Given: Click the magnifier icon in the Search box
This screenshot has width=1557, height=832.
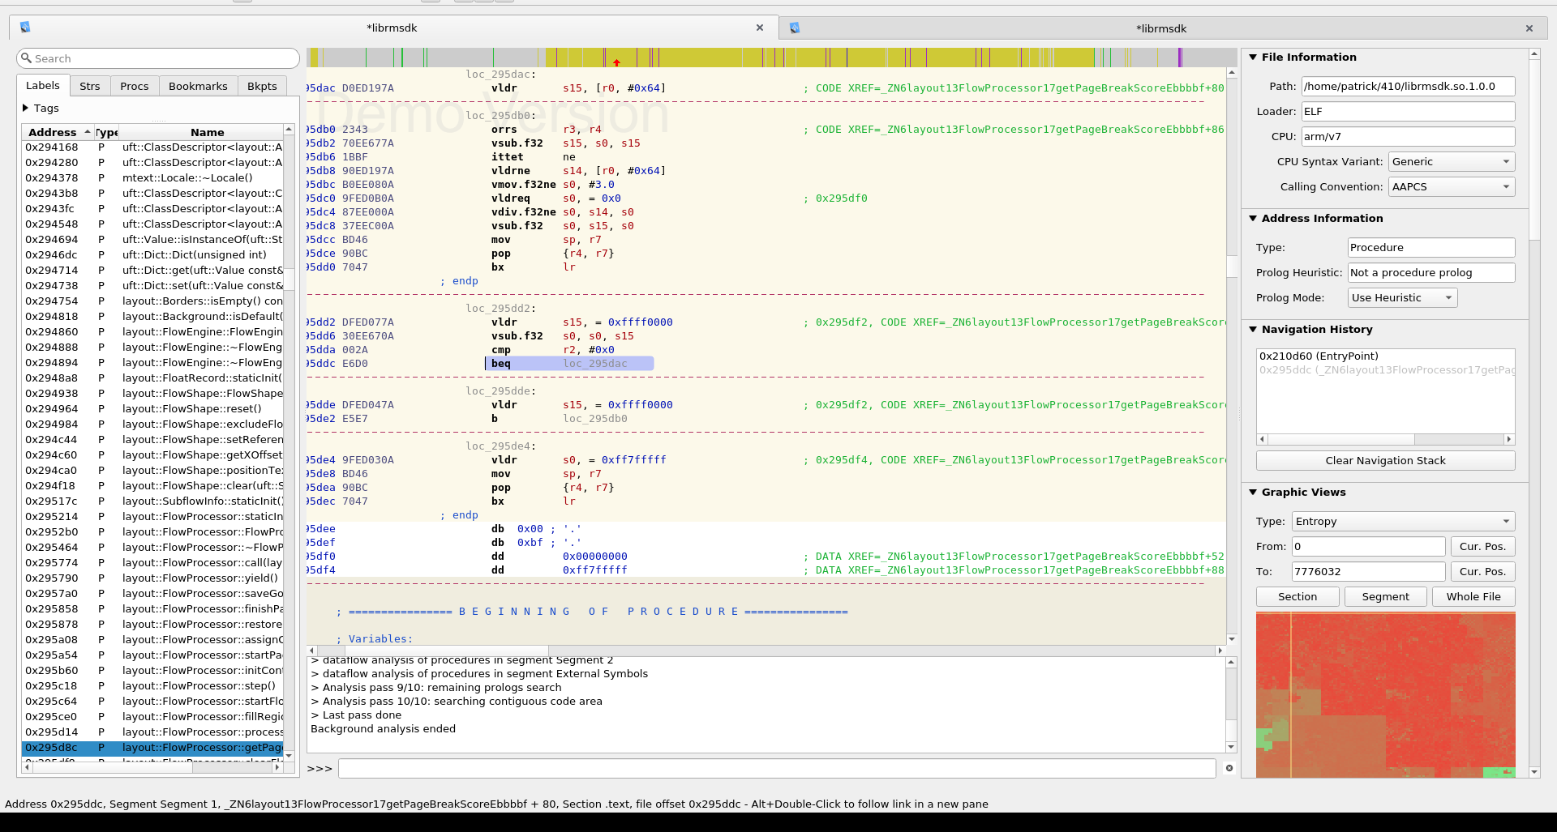Looking at the screenshot, I should click(x=27, y=58).
